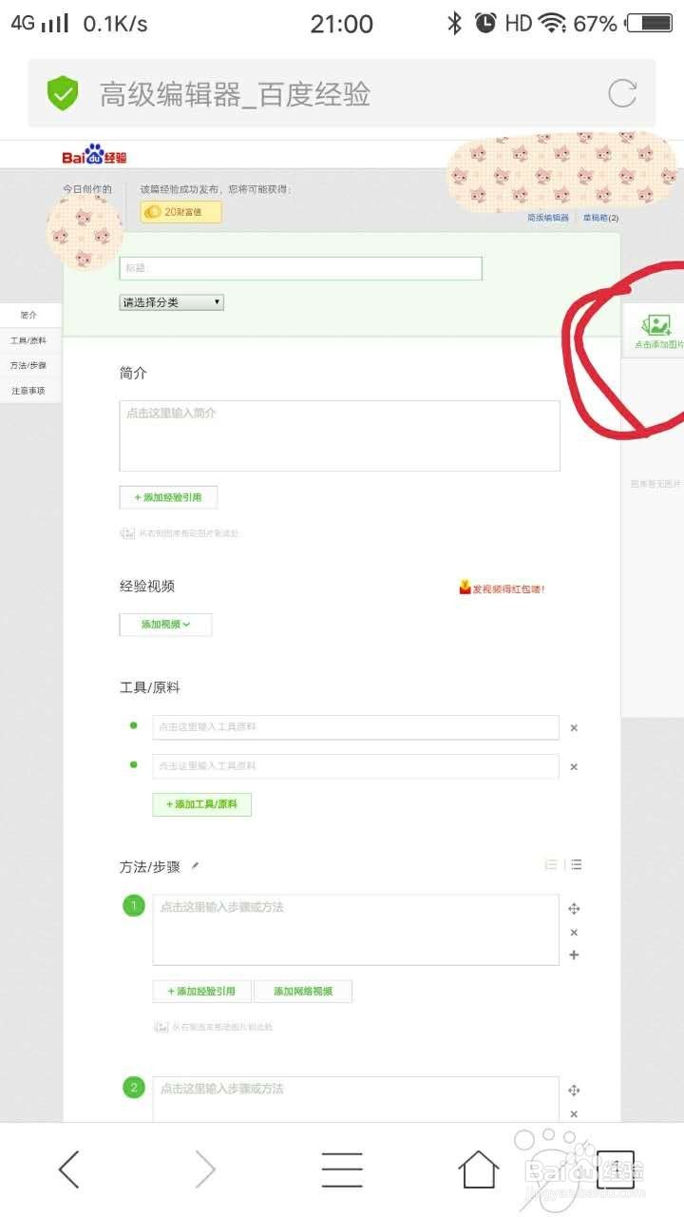Click the 20财富值 reward coin badge
This screenshot has width=684, height=1217.
[x=181, y=212]
